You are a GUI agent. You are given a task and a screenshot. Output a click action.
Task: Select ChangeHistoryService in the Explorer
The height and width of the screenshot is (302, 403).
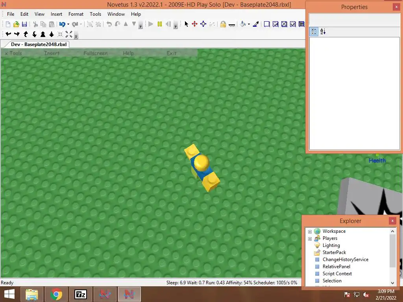346,260
